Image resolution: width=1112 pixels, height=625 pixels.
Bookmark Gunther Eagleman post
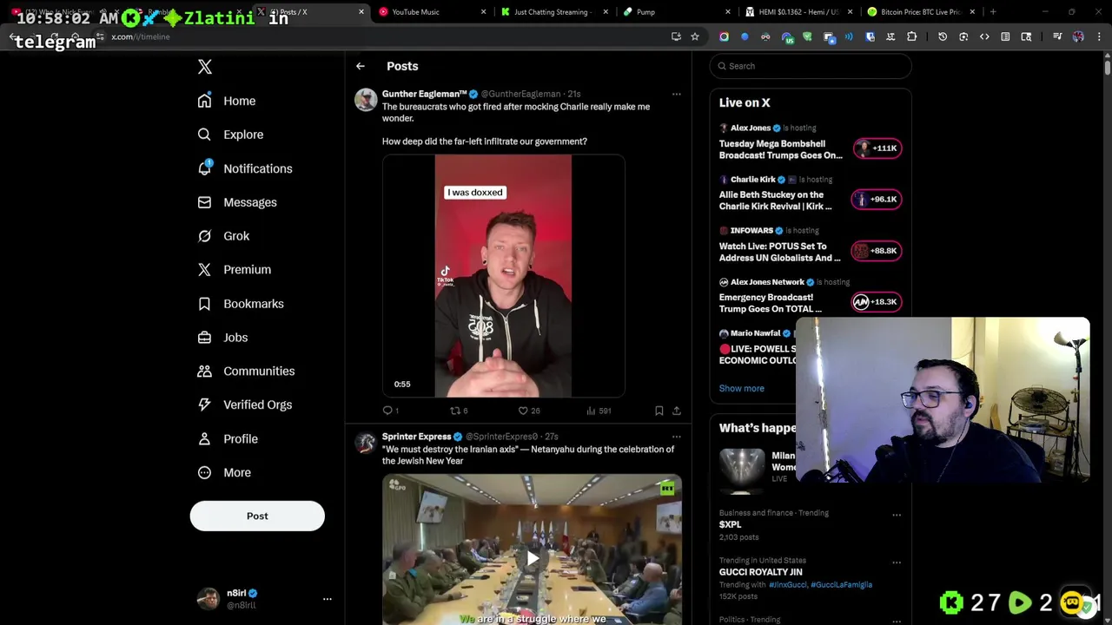click(x=659, y=411)
